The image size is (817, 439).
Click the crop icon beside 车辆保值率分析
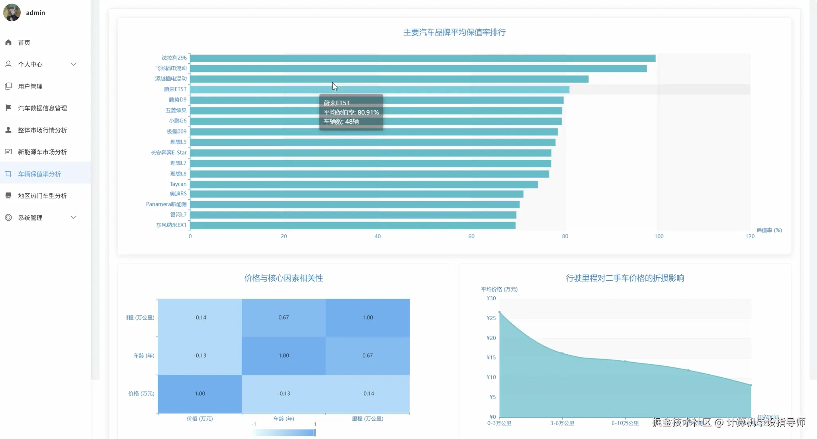8,174
